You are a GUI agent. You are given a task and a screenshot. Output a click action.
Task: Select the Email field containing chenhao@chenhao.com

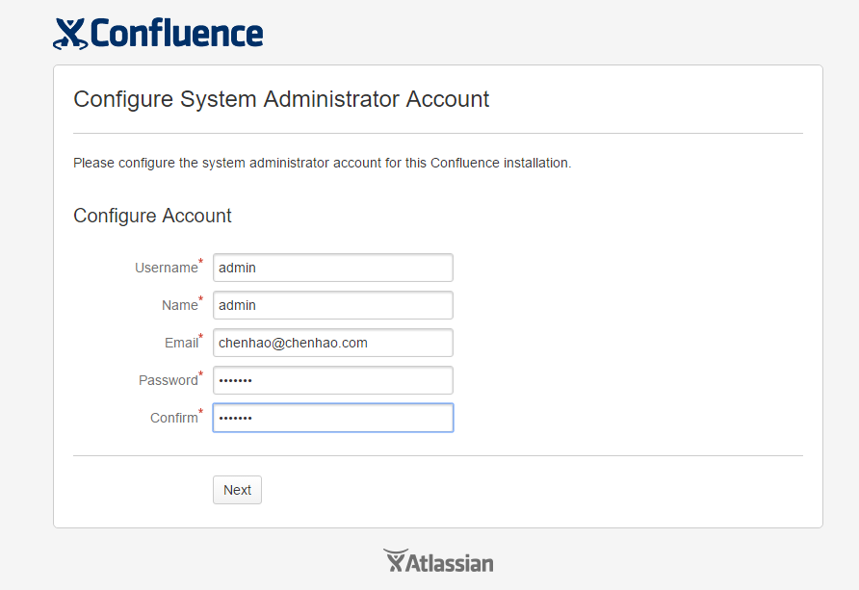click(333, 343)
